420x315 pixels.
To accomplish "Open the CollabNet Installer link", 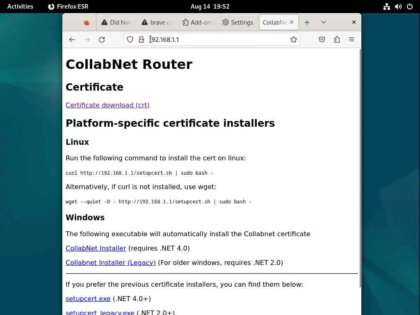I will 96,248.
